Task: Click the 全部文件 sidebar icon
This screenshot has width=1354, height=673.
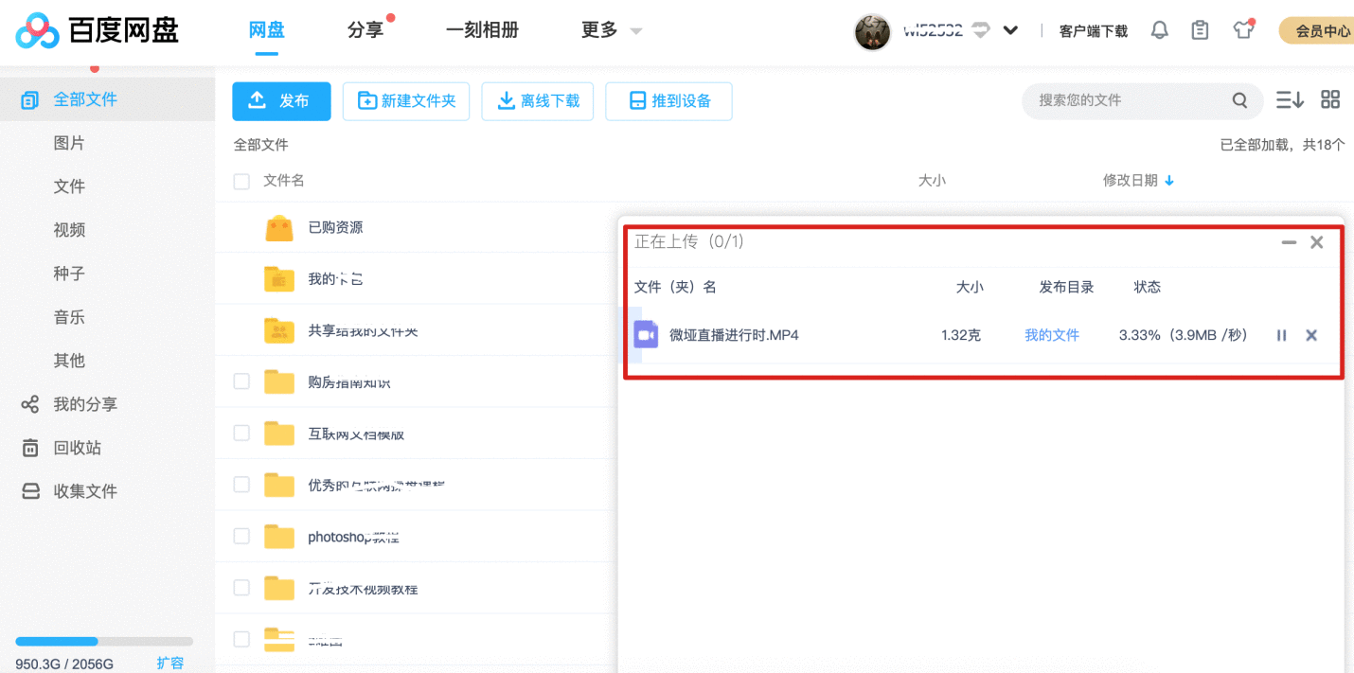Action: [x=30, y=99]
